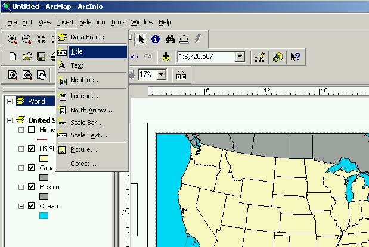This screenshot has width=369, height=247.
Task: Click the North Arrow menu icon
Action: (63, 110)
